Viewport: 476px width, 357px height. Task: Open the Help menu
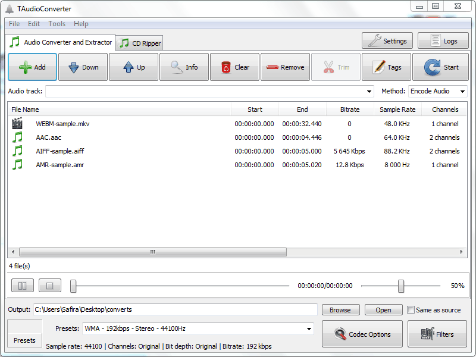81,24
